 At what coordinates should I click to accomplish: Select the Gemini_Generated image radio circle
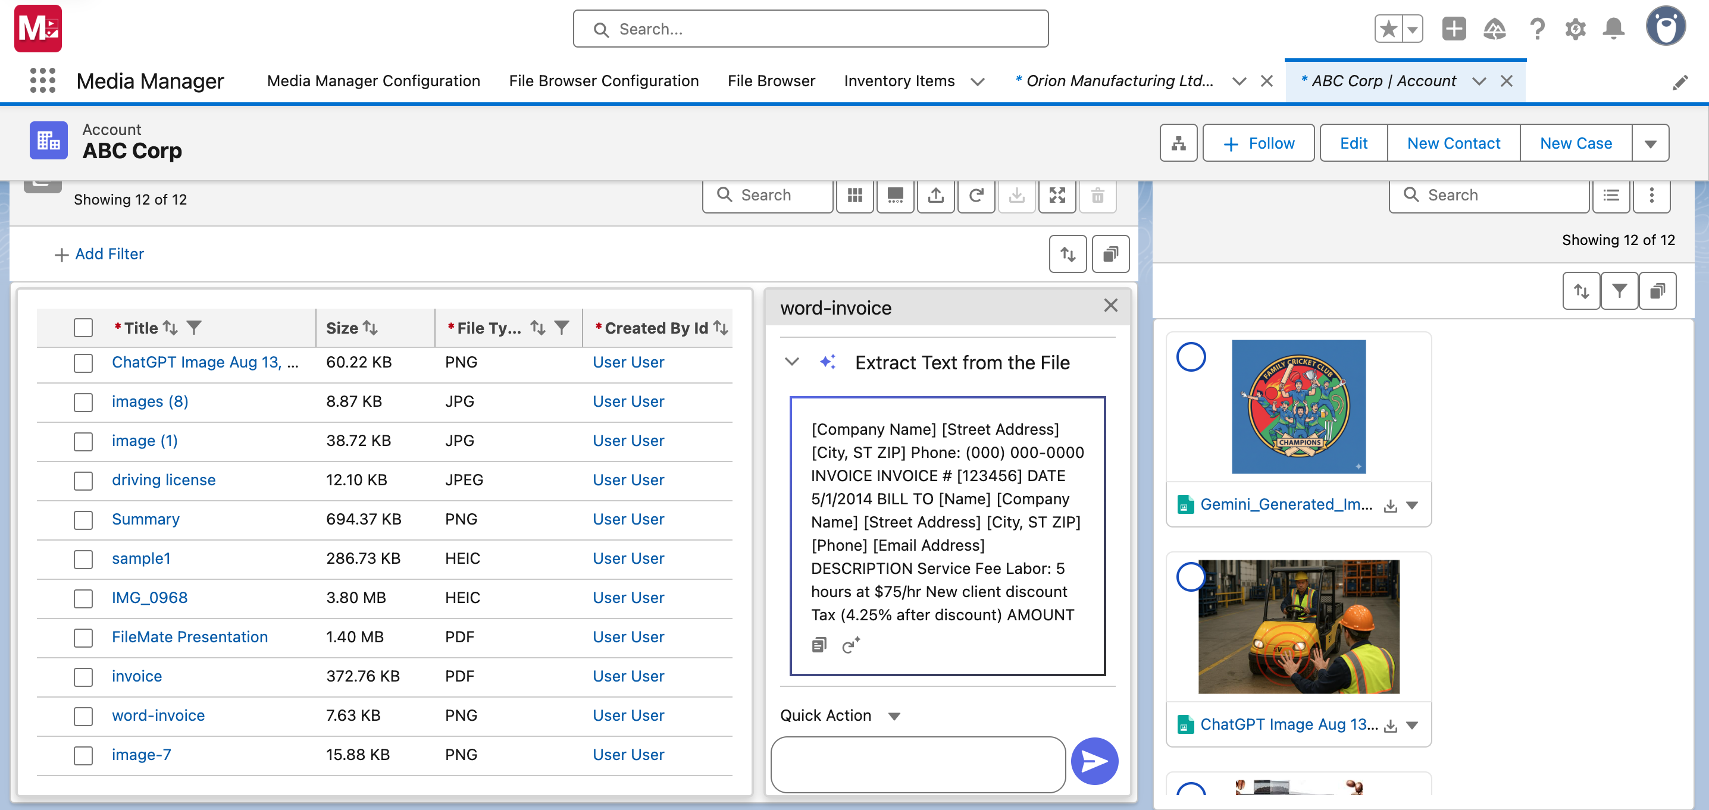point(1191,357)
